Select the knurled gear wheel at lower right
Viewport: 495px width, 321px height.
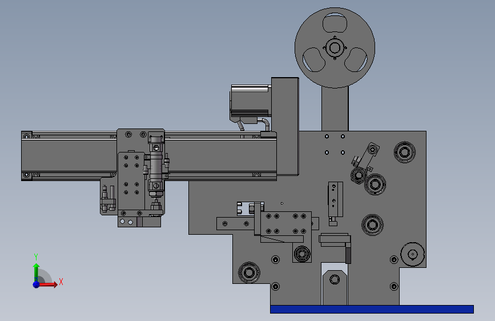413,254
